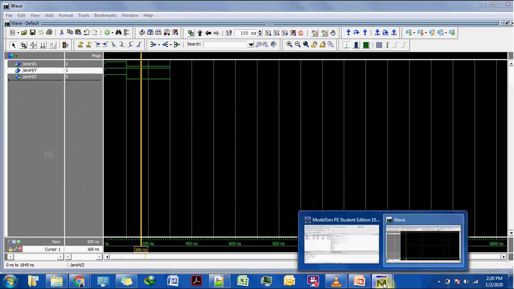The width and height of the screenshot is (514, 289).
Task: Click the Zoom In magnifier icon
Action: (289, 45)
